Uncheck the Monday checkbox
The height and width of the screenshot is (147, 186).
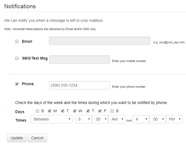(x=50, y=111)
